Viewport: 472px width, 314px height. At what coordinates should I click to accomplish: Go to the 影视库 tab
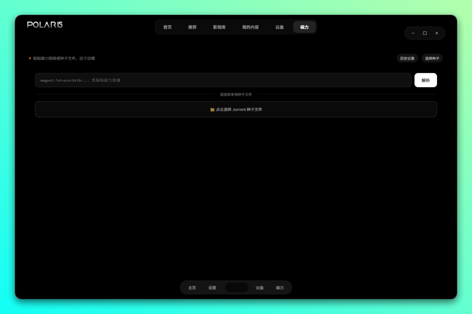219,27
